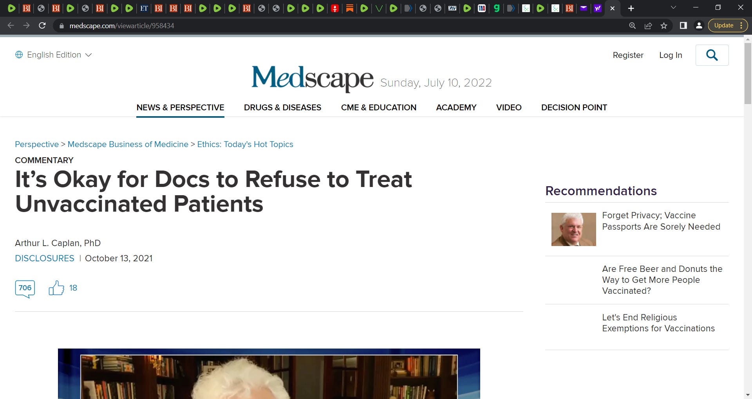Click the Update button in Chrome toolbar
The width and height of the screenshot is (752, 399).
pos(724,25)
